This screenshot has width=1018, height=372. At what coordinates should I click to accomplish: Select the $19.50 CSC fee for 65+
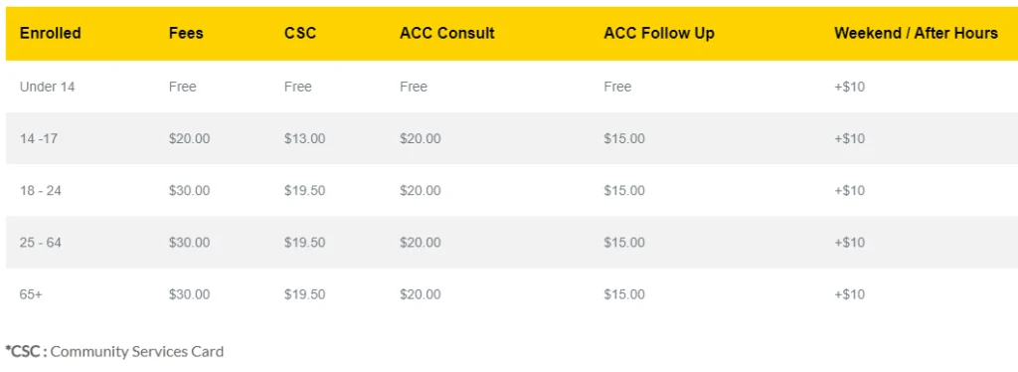coord(304,294)
